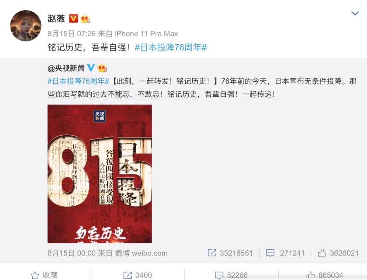Open the username 赵薇 link
367x280 pixels.
(56, 18)
